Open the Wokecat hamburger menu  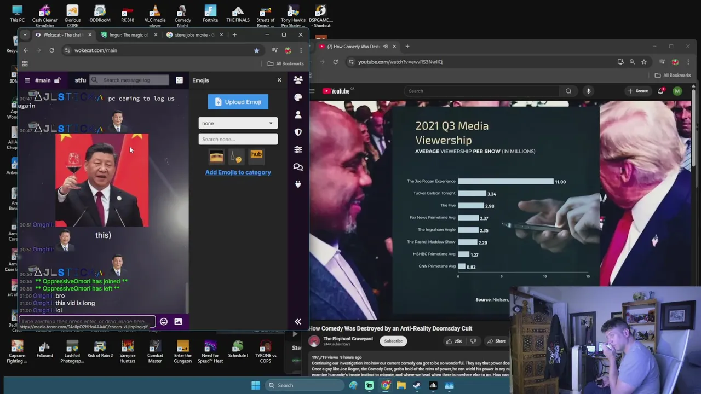coord(27,80)
